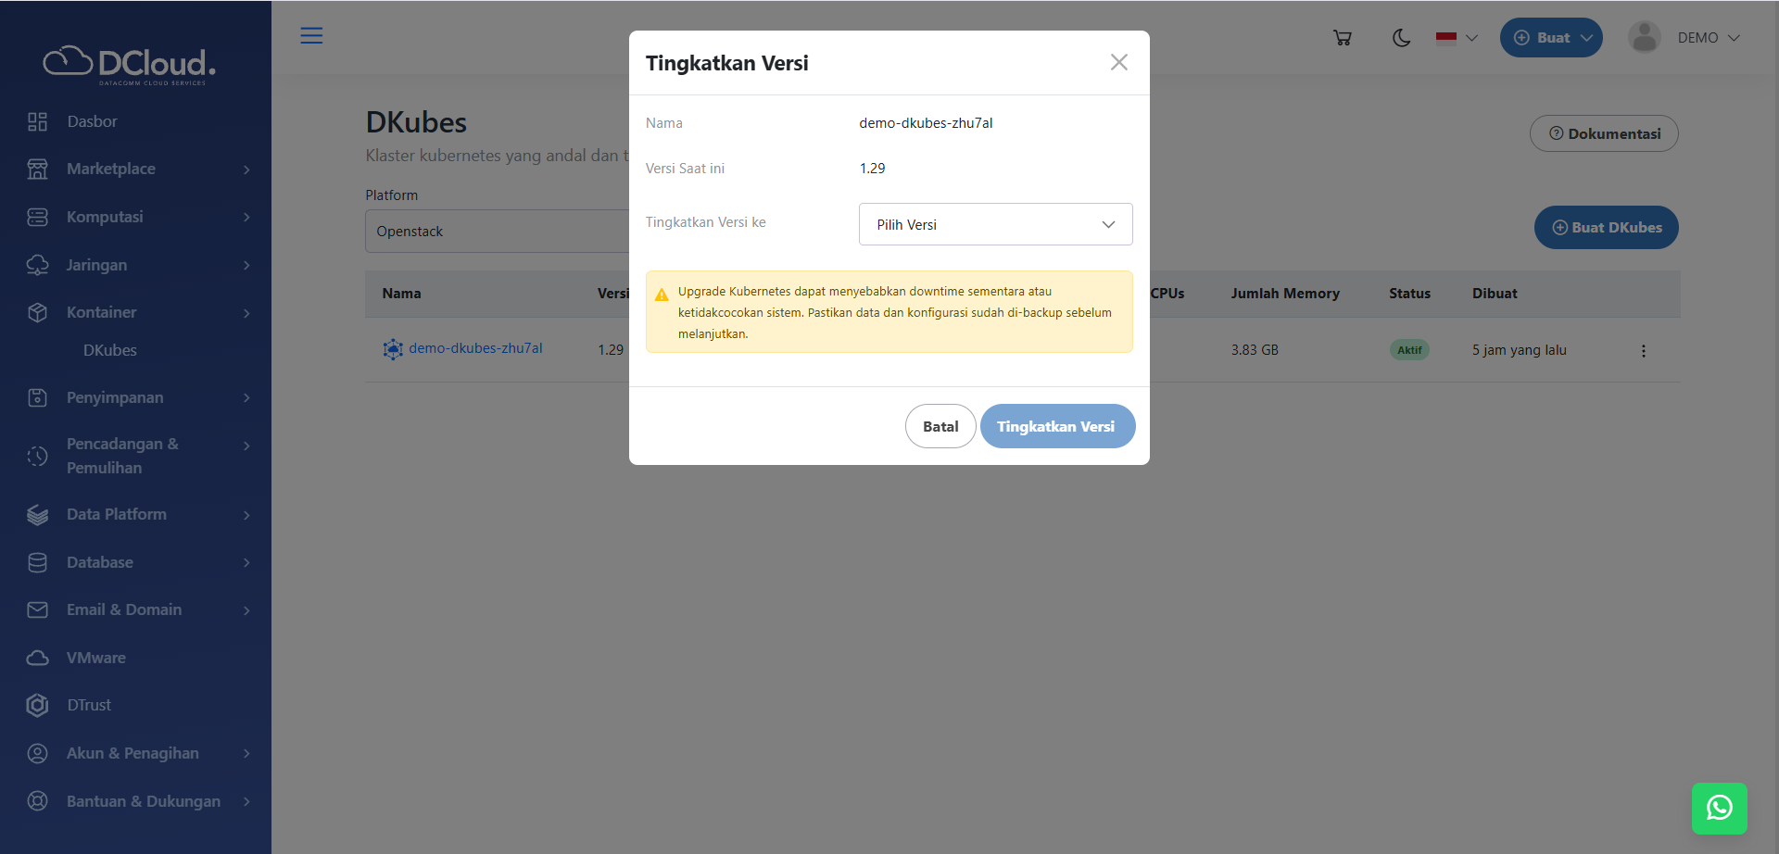Viewport: 1779px width, 854px height.
Task: Click the shopping cart icon
Action: (x=1342, y=38)
